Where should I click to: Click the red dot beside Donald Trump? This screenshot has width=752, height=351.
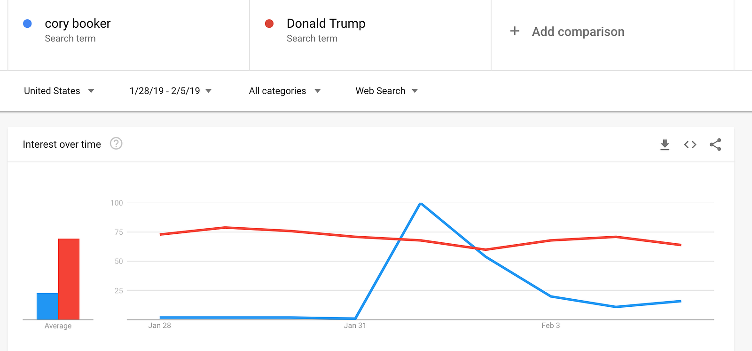click(x=269, y=24)
